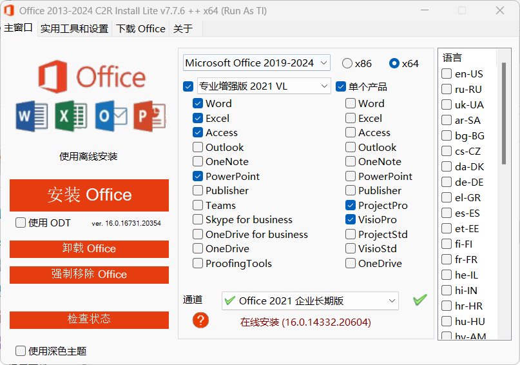
Task: Open the 关于 tab
Action: point(183,29)
